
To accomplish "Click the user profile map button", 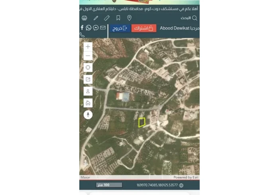I will click(x=88, y=91).
